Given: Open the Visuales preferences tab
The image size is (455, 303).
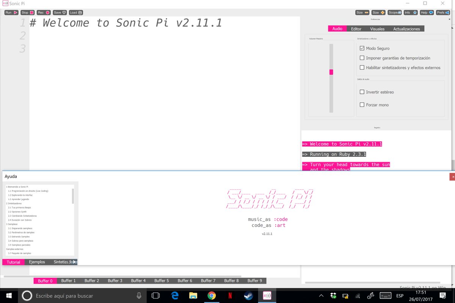Looking at the screenshot, I should (x=377, y=29).
